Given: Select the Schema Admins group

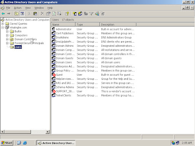Looking at the screenshot, I should [65, 87].
